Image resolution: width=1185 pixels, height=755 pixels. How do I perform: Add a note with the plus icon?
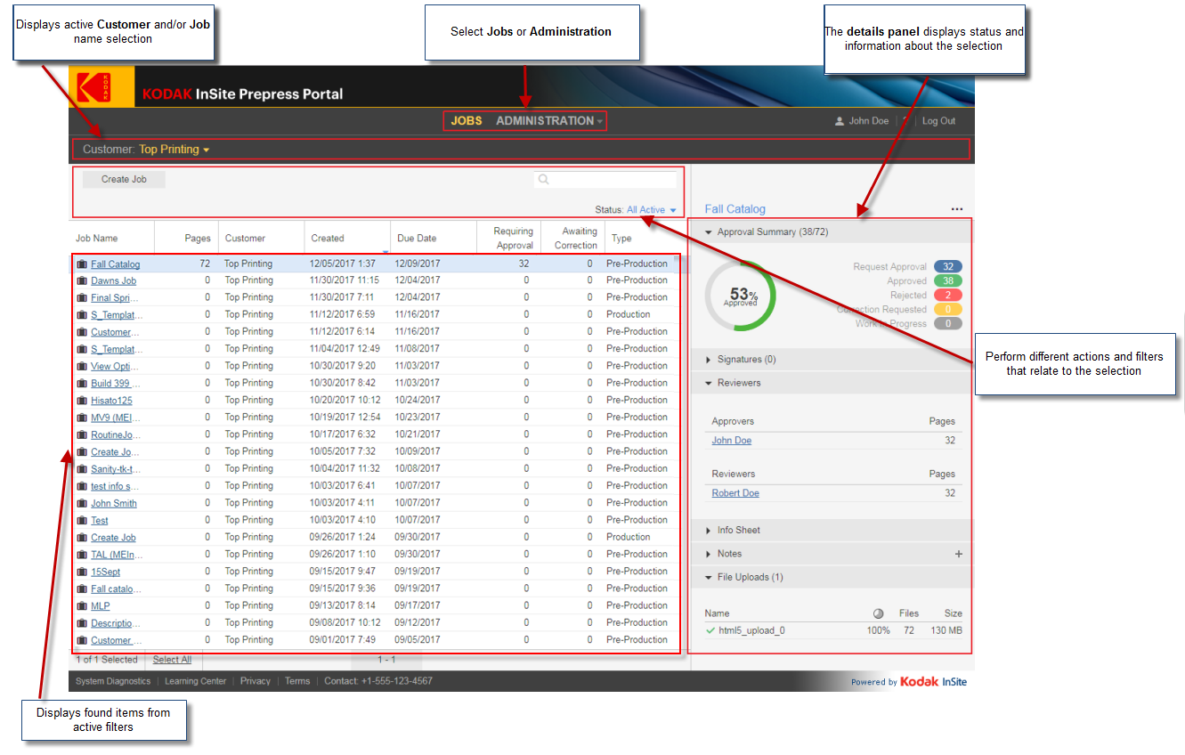point(958,554)
